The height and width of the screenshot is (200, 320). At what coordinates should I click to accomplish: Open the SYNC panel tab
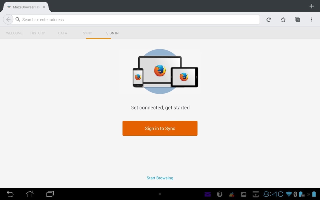point(87,33)
